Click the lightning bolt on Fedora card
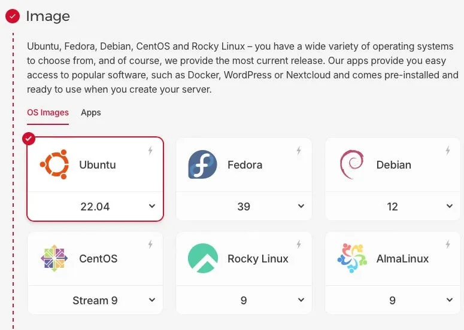Screen dimensions: 464x330 299,151
